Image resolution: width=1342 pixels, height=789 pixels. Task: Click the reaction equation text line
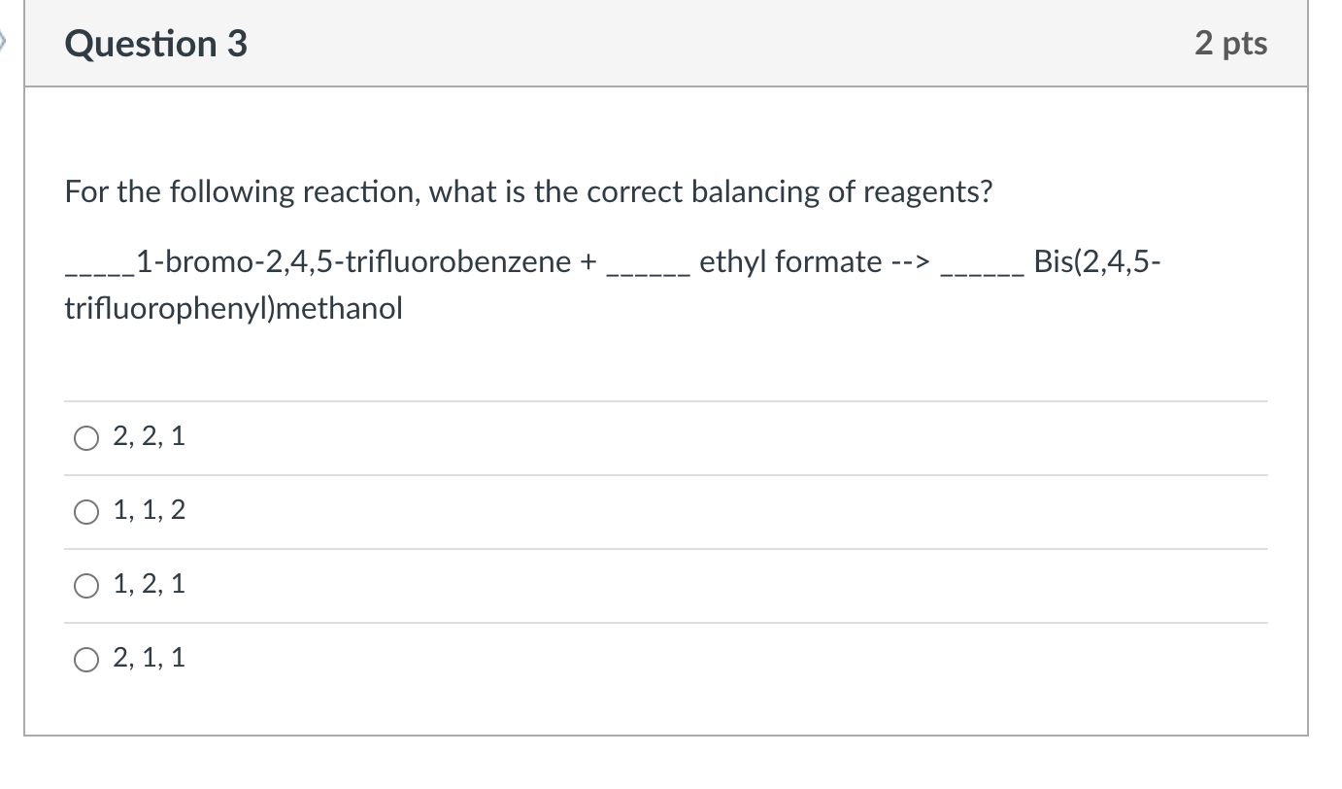pos(612,260)
